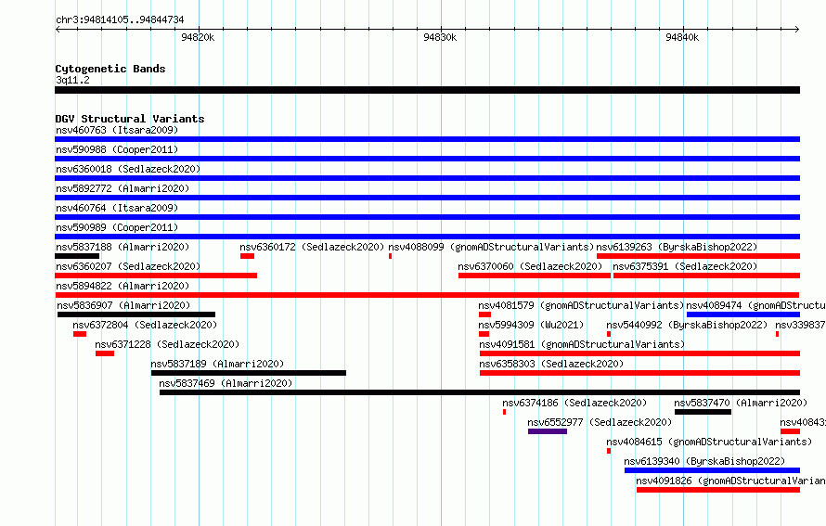Click the right arrow on the ruler

(797, 30)
